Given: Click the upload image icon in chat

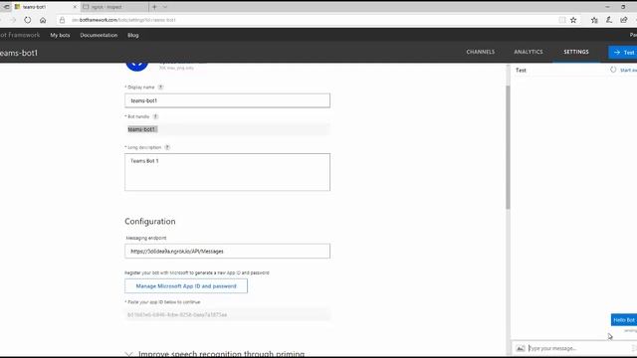Looking at the screenshot, I should [520, 348].
